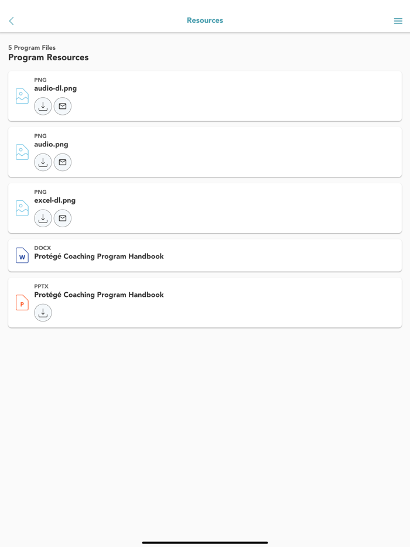Email the audio.png file
The image size is (410, 547).
click(63, 162)
